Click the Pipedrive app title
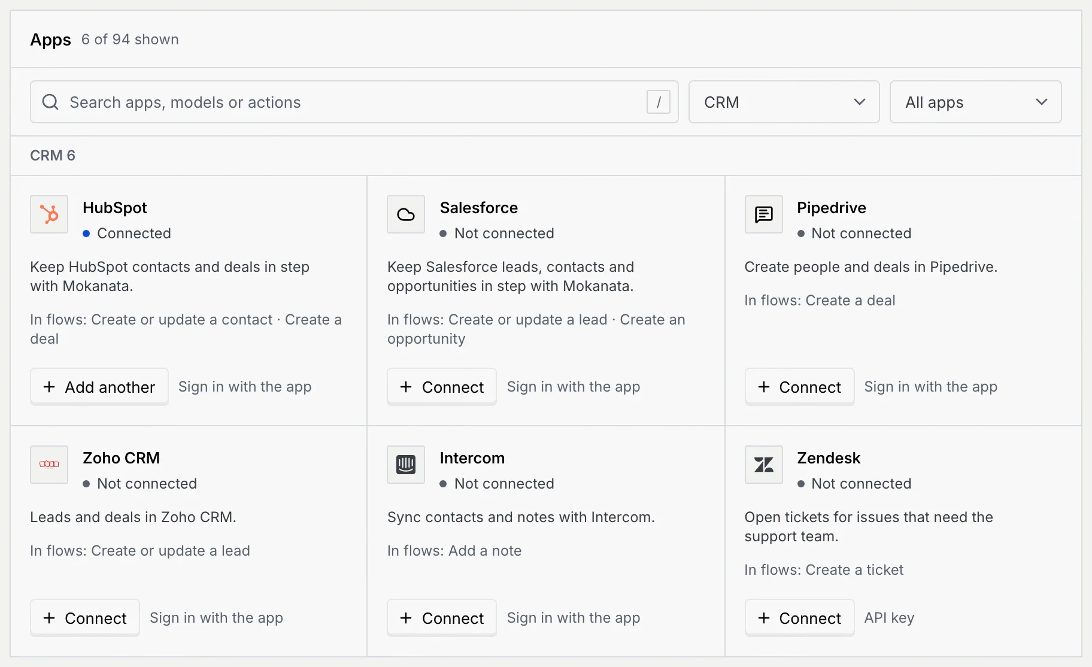 click(832, 208)
